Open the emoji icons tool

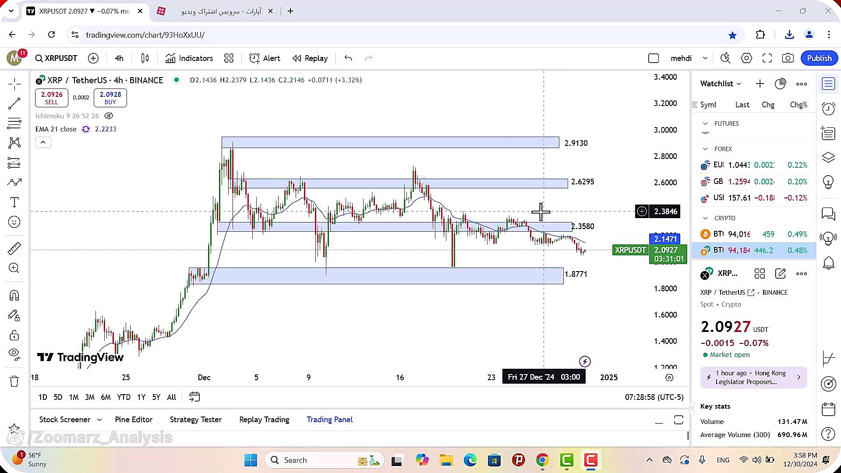[14, 222]
